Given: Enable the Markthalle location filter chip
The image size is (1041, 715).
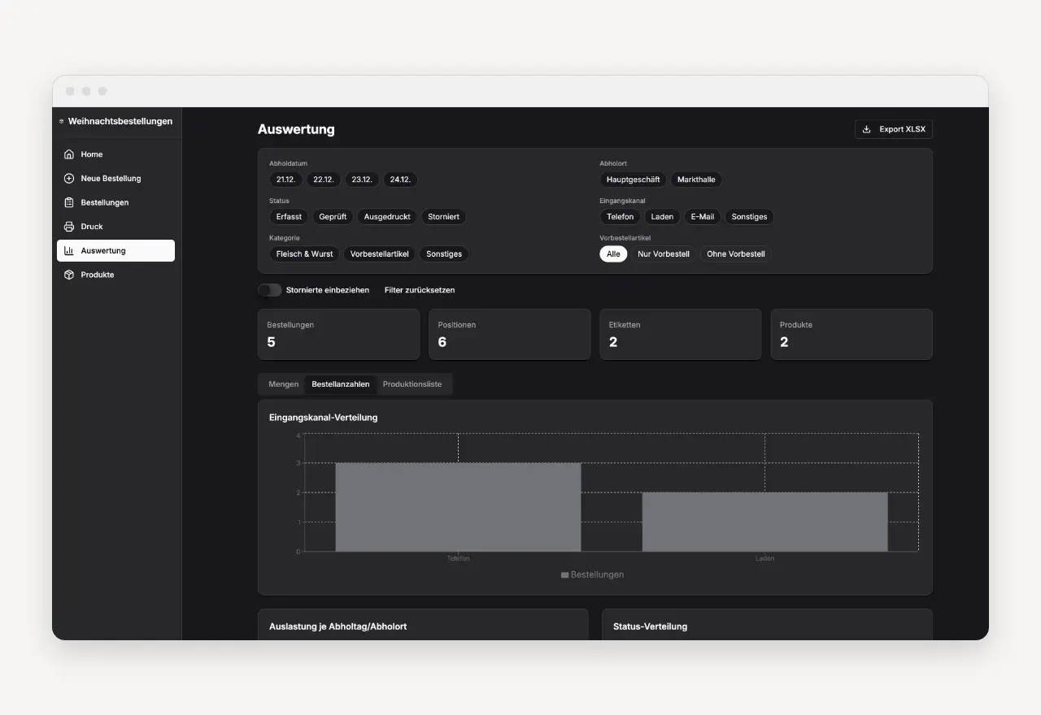Looking at the screenshot, I should [696, 180].
